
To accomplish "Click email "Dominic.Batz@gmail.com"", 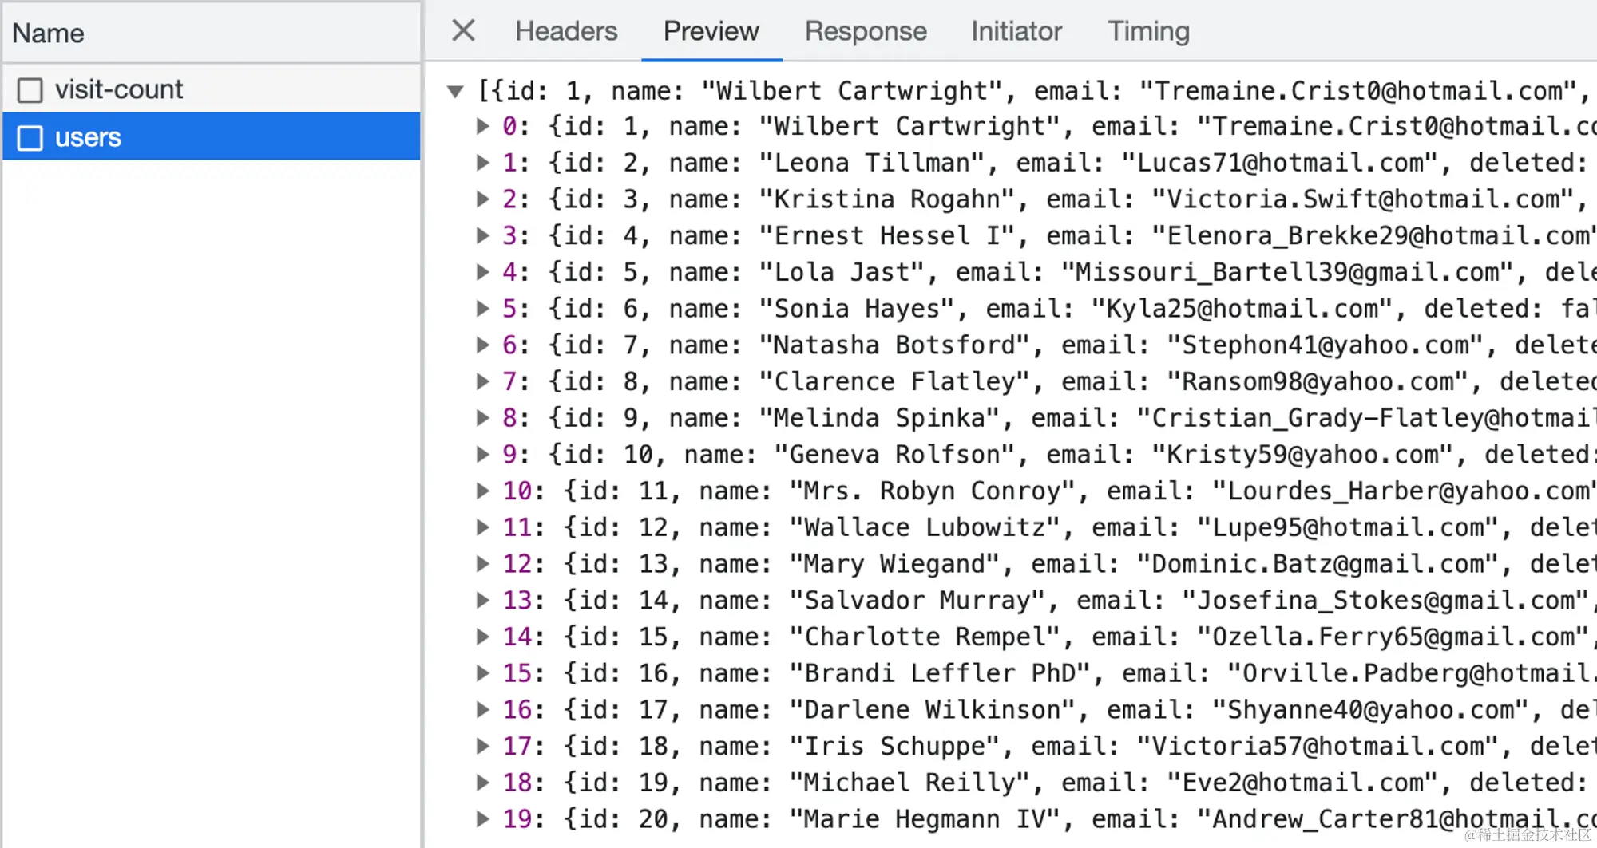I will (x=1318, y=564).
